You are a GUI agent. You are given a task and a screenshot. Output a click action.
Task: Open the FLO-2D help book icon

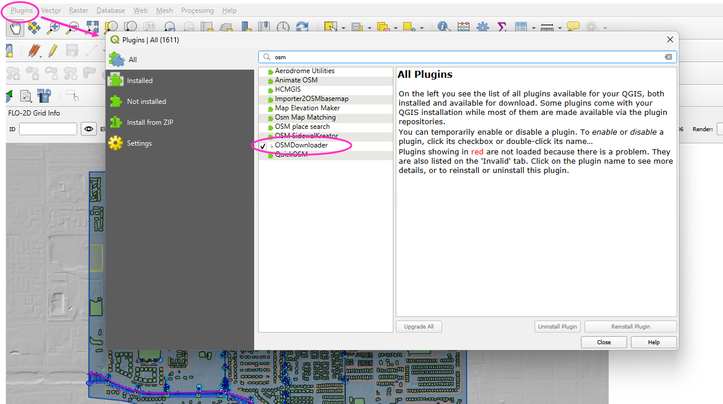pyautogui.click(x=44, y=96)
